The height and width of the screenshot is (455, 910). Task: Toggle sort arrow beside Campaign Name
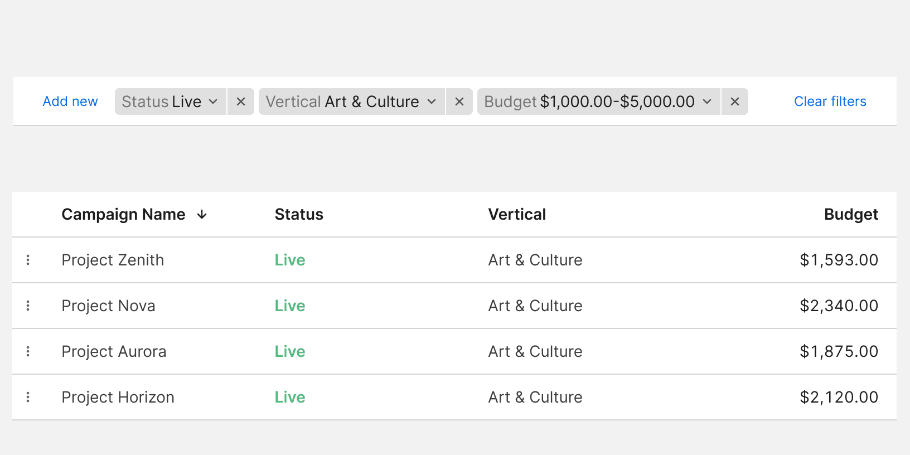coord(202,215)
